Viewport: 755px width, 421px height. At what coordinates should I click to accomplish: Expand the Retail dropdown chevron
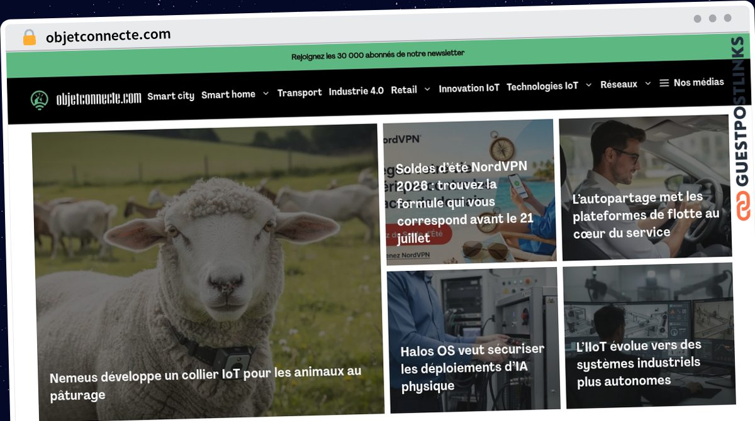(x=427, y=89)
